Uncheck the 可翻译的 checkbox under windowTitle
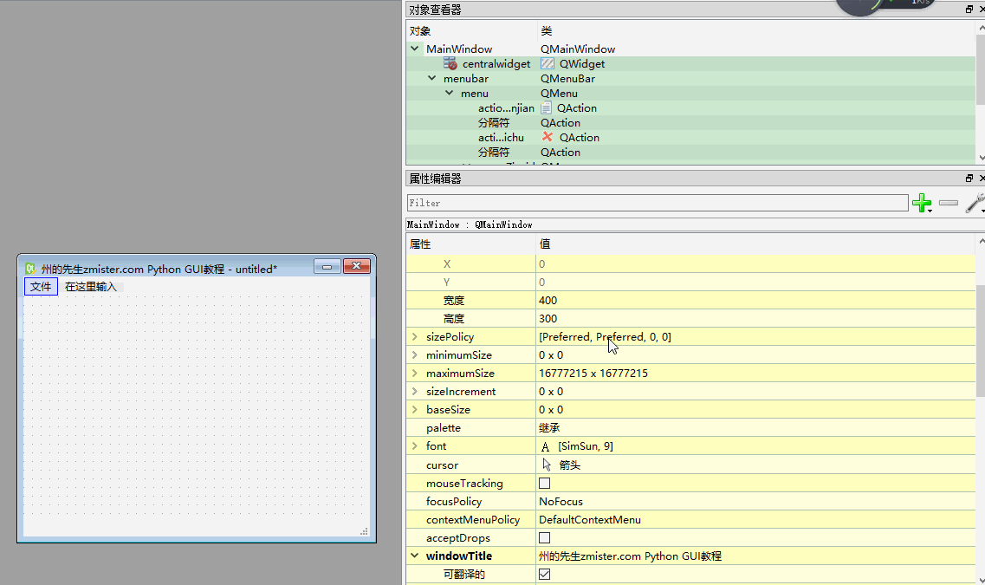985x585 pixels. (544, 574)
